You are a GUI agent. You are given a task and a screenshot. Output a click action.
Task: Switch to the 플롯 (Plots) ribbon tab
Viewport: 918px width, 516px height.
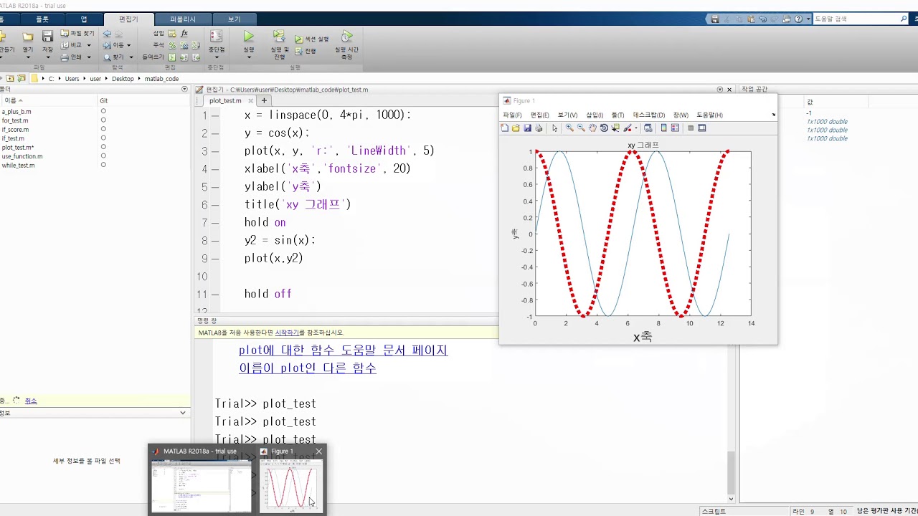[x=42, y=19]
